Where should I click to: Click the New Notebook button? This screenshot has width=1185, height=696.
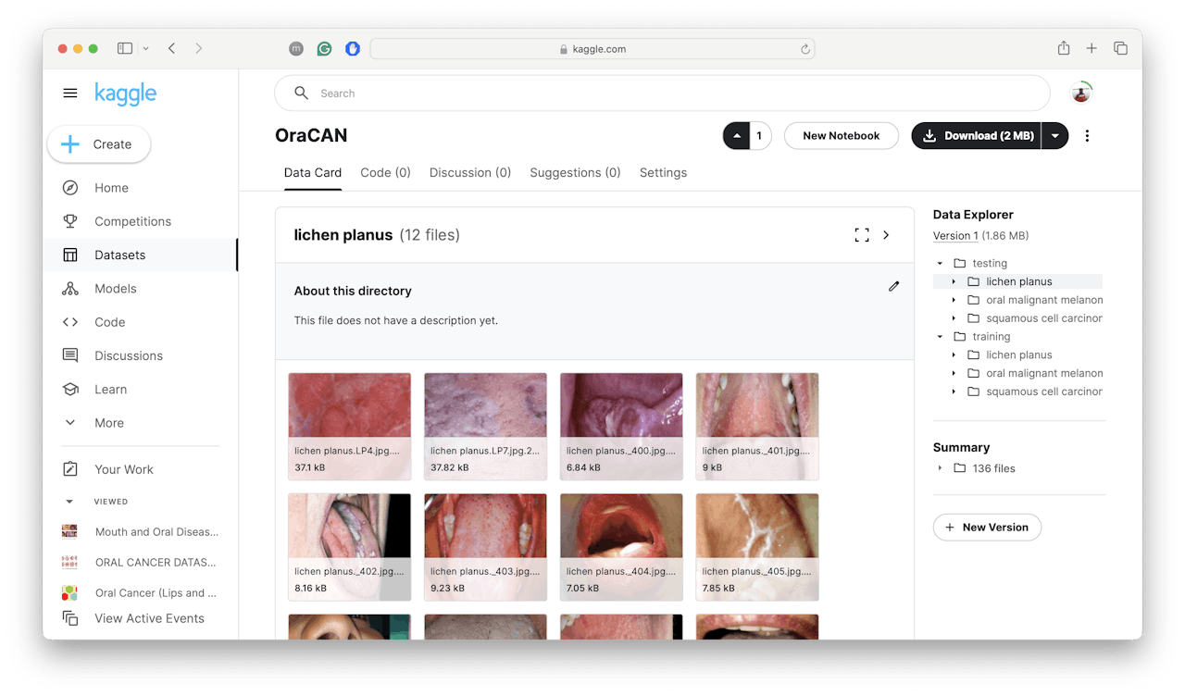pos(842,136)
